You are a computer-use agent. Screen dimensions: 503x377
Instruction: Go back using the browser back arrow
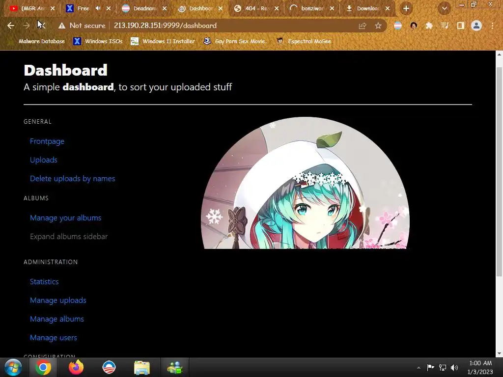click(x=11, y=26)
